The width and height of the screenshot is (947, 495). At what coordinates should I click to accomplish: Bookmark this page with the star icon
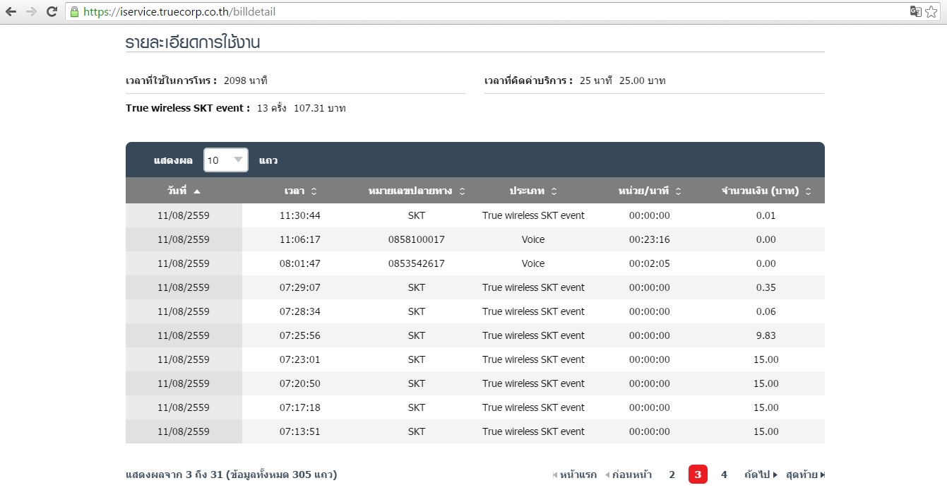(931, 11)
